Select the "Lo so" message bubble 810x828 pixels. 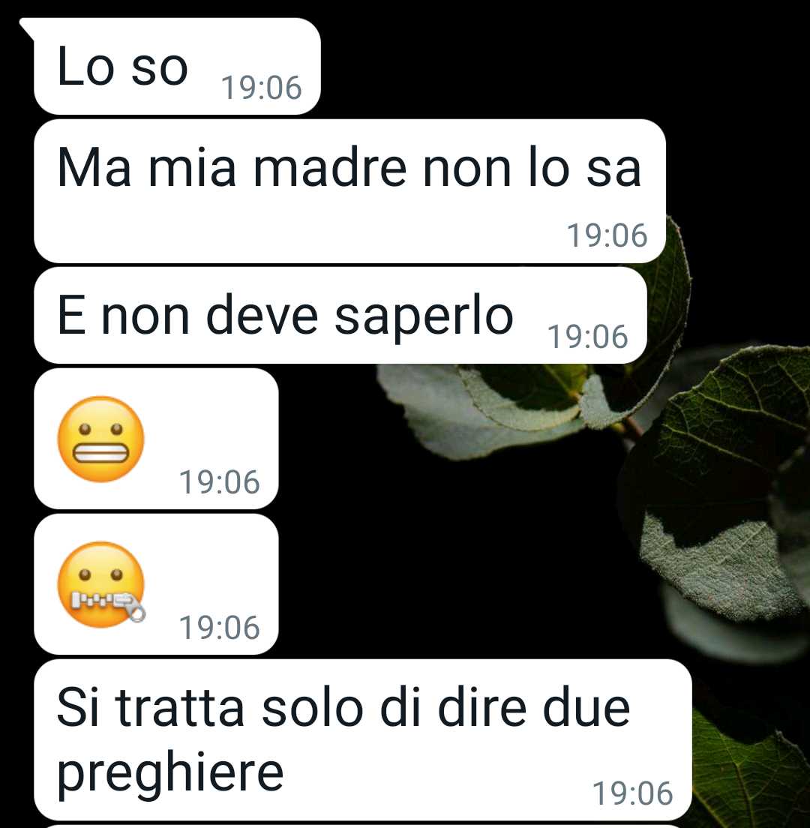(177, 66)
